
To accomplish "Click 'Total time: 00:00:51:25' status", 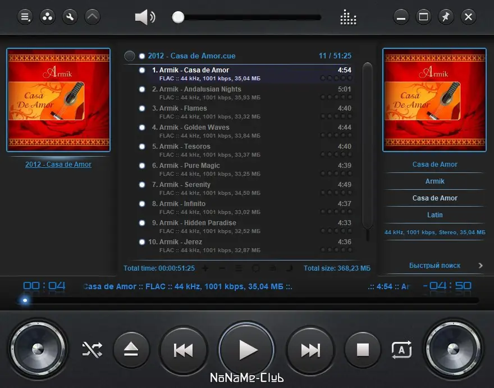I will click(x=159, y=268).
